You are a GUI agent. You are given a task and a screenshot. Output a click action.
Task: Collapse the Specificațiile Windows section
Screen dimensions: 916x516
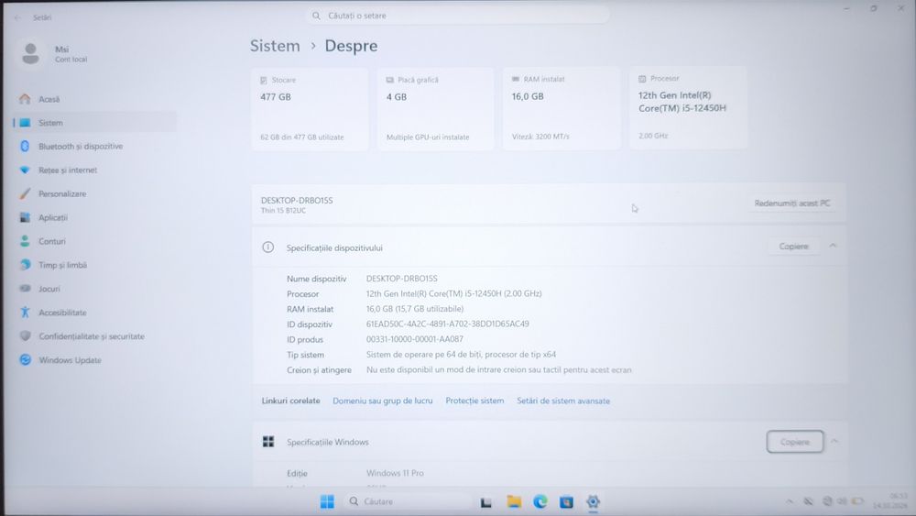tap(834, 441)
